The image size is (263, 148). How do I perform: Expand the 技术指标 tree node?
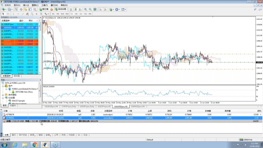pyautogui.click(x=3, y=95)
